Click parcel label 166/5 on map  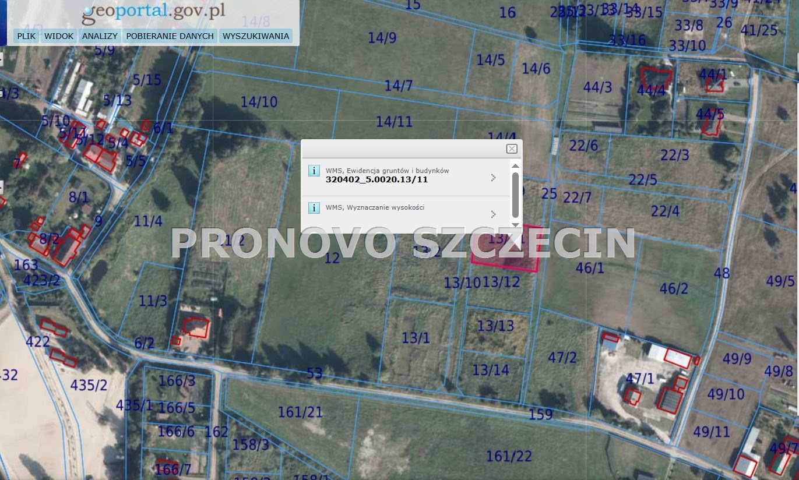click(x=177, y=408)
